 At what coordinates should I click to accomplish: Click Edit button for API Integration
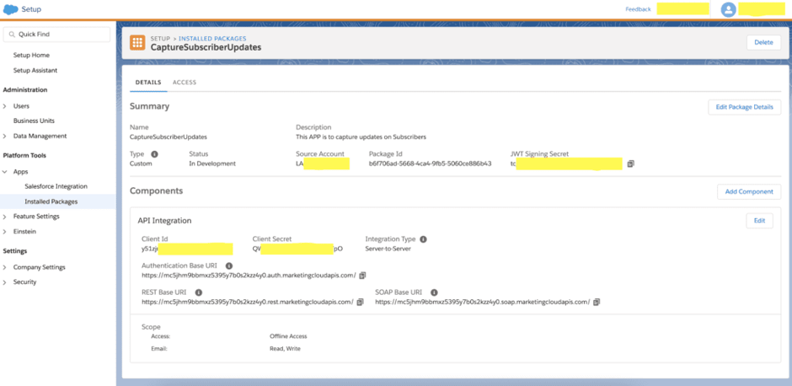[760, 221]
